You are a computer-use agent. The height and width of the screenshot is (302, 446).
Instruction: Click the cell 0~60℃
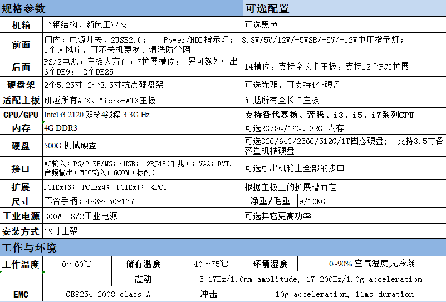pos(77,264)
